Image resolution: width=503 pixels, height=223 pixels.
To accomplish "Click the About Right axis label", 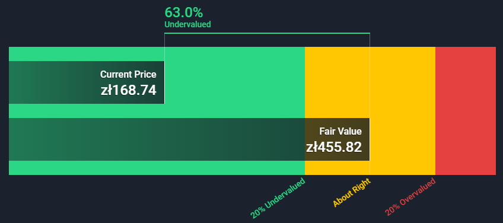I will coord(352,192).
